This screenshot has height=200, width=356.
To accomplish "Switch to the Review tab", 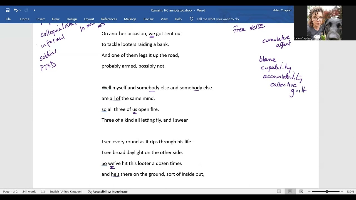I will coord(149,19).
